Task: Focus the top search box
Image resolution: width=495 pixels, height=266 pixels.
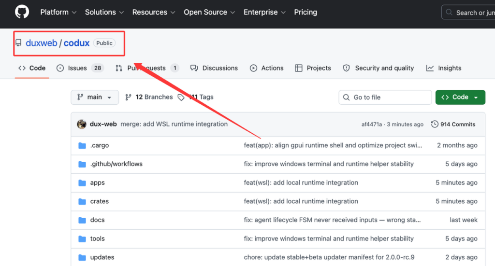Action: 468,12
